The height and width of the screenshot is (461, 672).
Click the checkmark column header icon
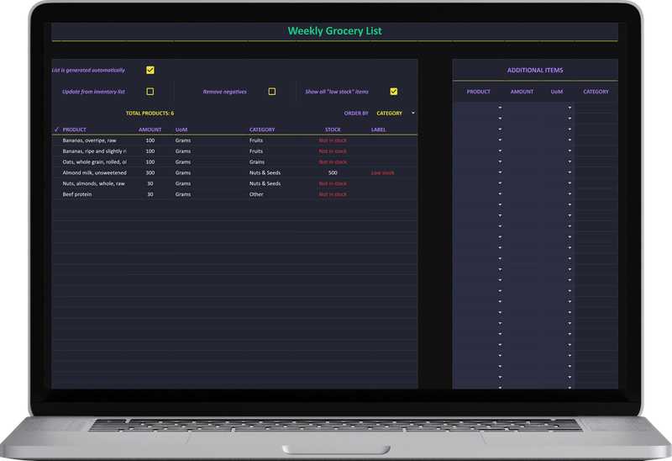pos(56,130)
